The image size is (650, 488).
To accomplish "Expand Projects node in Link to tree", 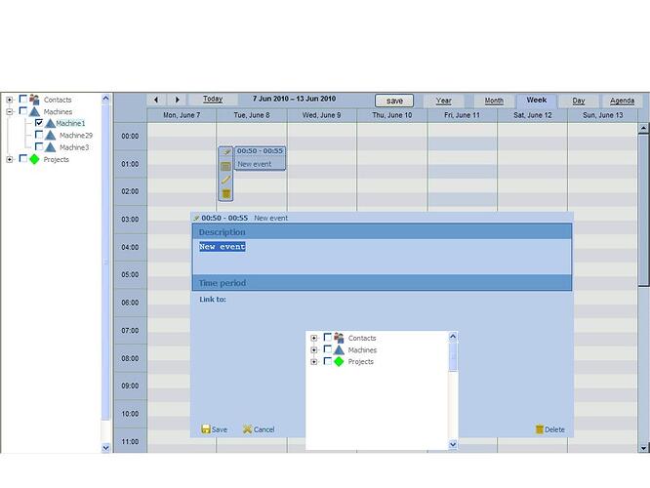I will click(314, 362).
